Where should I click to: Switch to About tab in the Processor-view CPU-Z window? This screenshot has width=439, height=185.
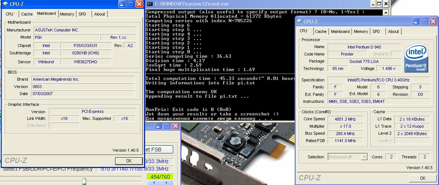(x=393, y=31)
